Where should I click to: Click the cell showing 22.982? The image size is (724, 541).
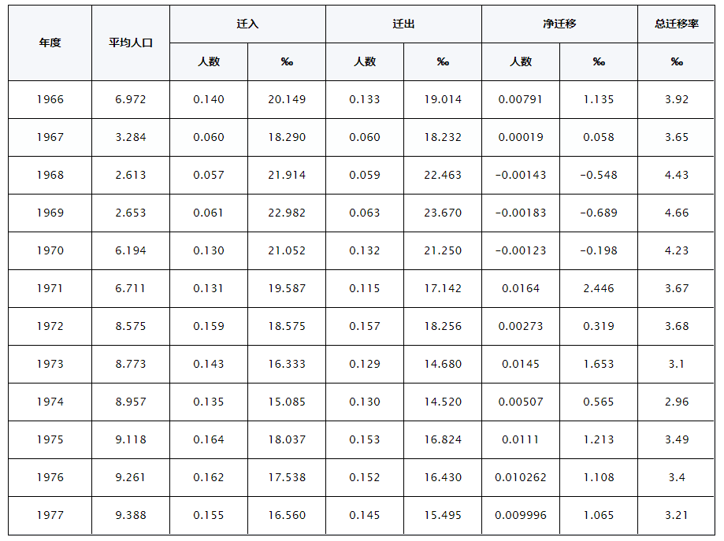pos(287,213)
